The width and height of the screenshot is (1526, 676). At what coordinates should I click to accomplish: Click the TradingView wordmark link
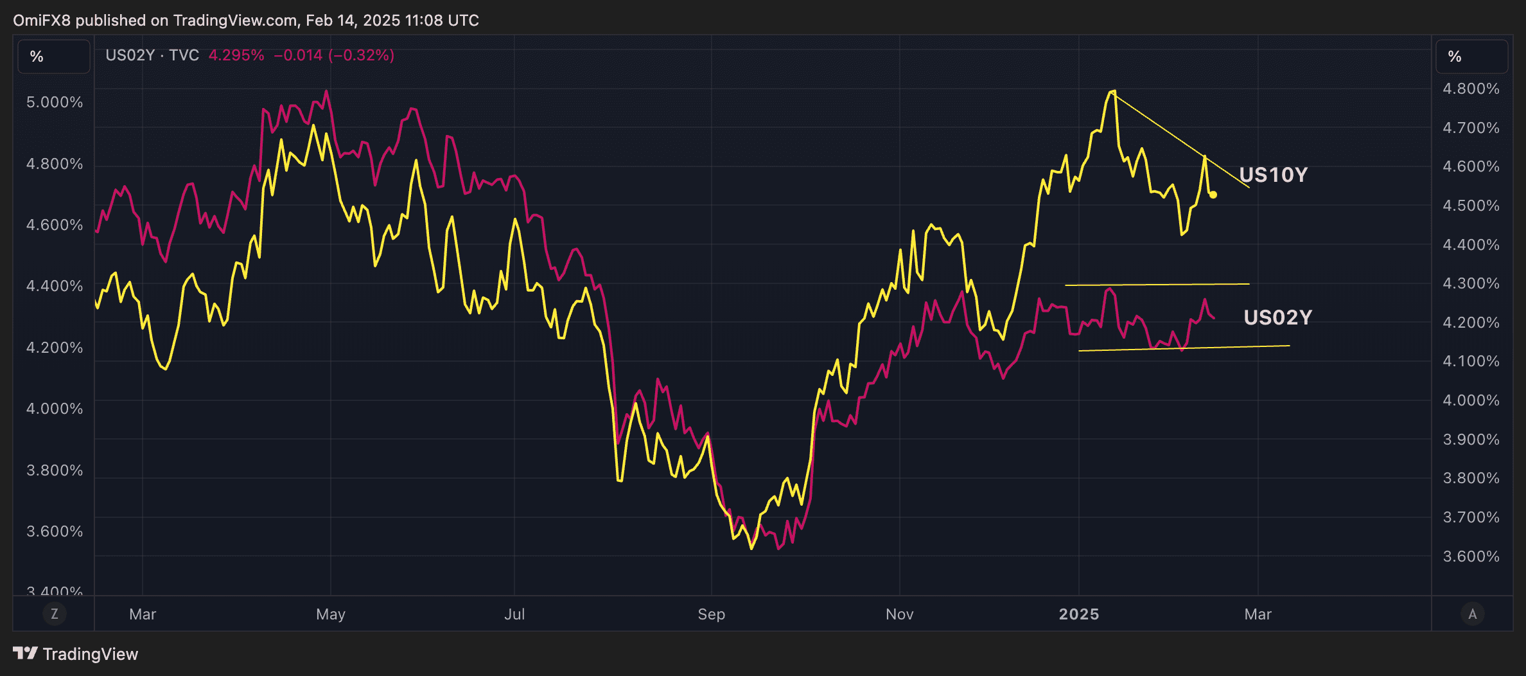point(91,654)
